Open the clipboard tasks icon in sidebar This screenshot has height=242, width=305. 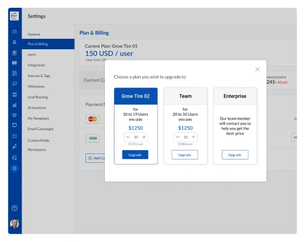(14, 53)
